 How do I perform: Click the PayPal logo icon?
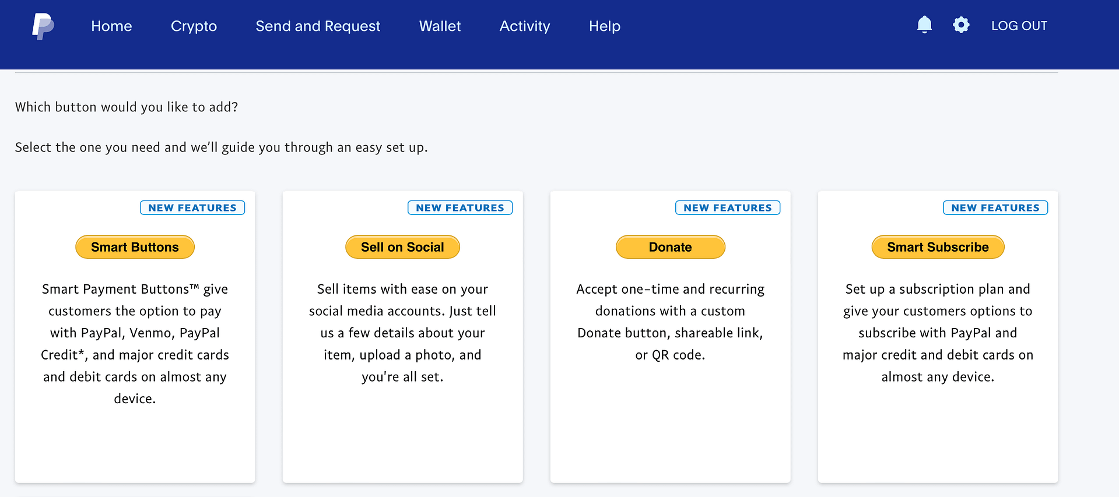pos(43,26)
